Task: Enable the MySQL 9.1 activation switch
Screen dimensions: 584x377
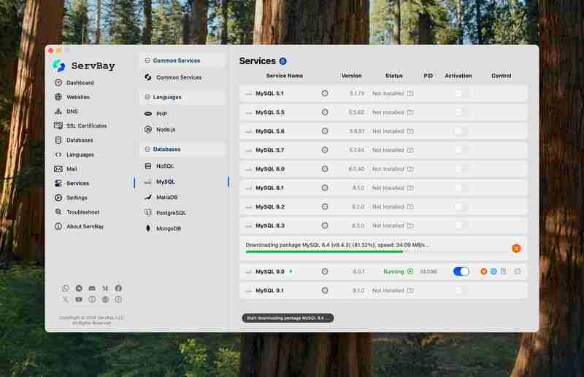Action: pos(458,290)
